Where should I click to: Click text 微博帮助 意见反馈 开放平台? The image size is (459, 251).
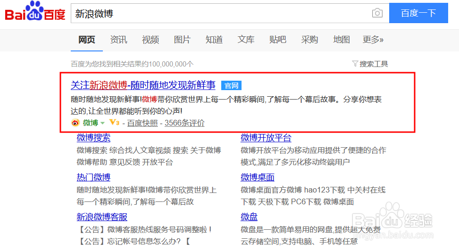(x=125, y=162)
